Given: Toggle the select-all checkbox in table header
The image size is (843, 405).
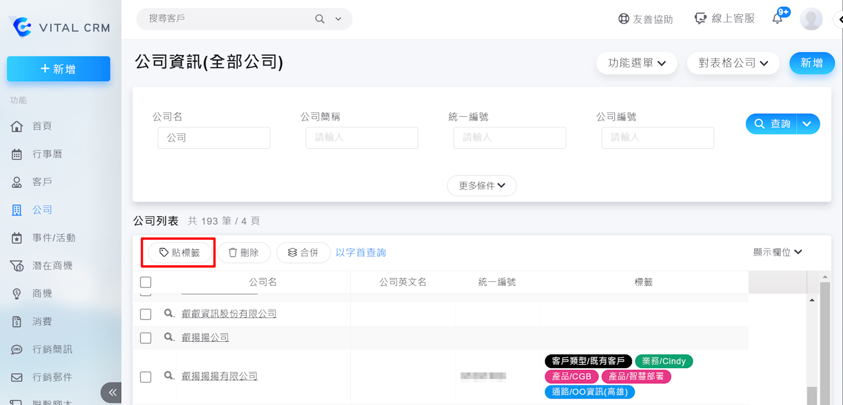Looking at the screenshot, I should click(146, 282).
